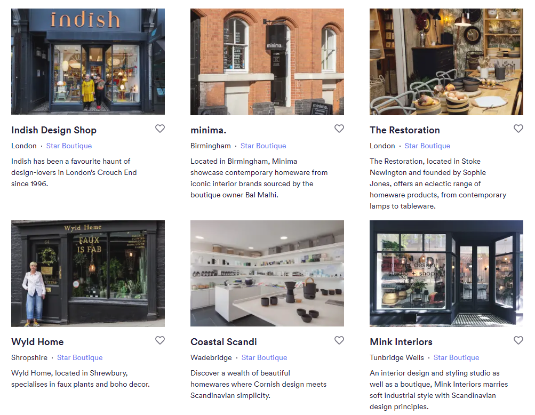This screenshot has width=535, height=415.
Task: Toggle favorite heart for Coastal Scandi
Action: click(x=339, y=340)
